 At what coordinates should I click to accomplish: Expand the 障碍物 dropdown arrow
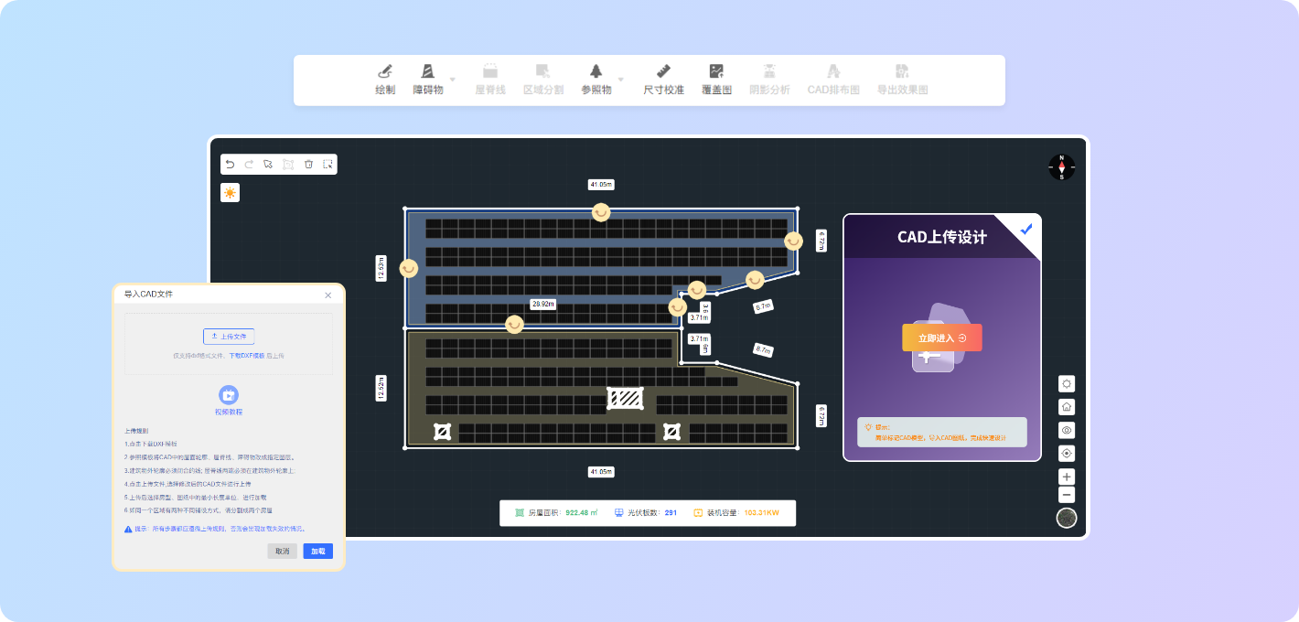click(x=452, y=79)
